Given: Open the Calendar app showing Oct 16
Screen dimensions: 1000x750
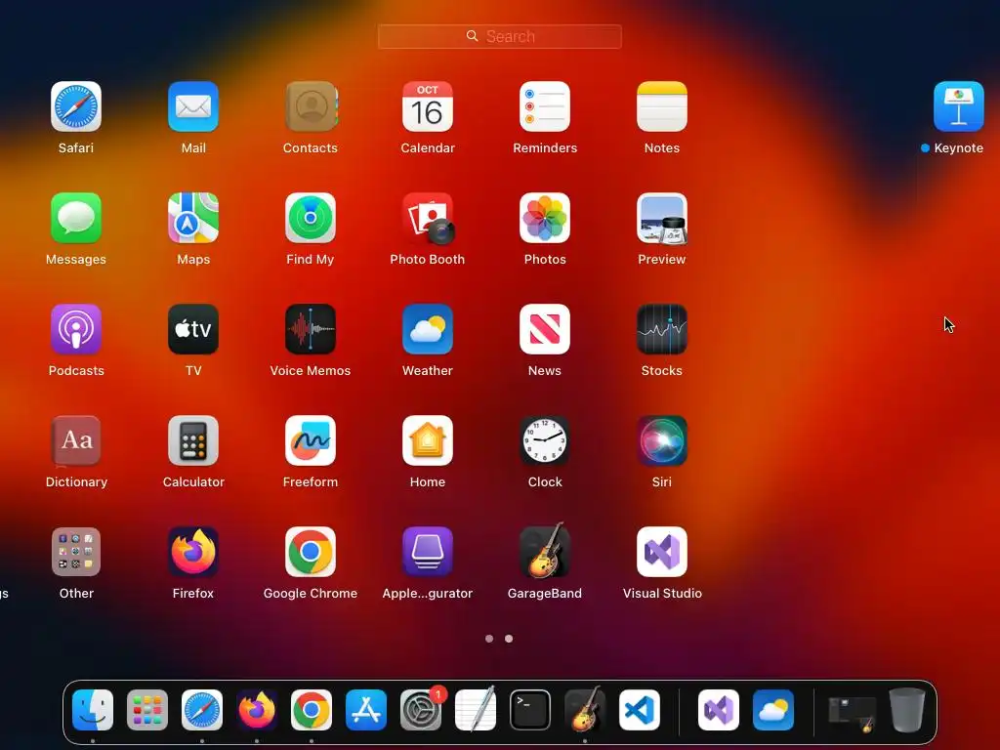Looking at the screenshot, I should tap(428, 106).
